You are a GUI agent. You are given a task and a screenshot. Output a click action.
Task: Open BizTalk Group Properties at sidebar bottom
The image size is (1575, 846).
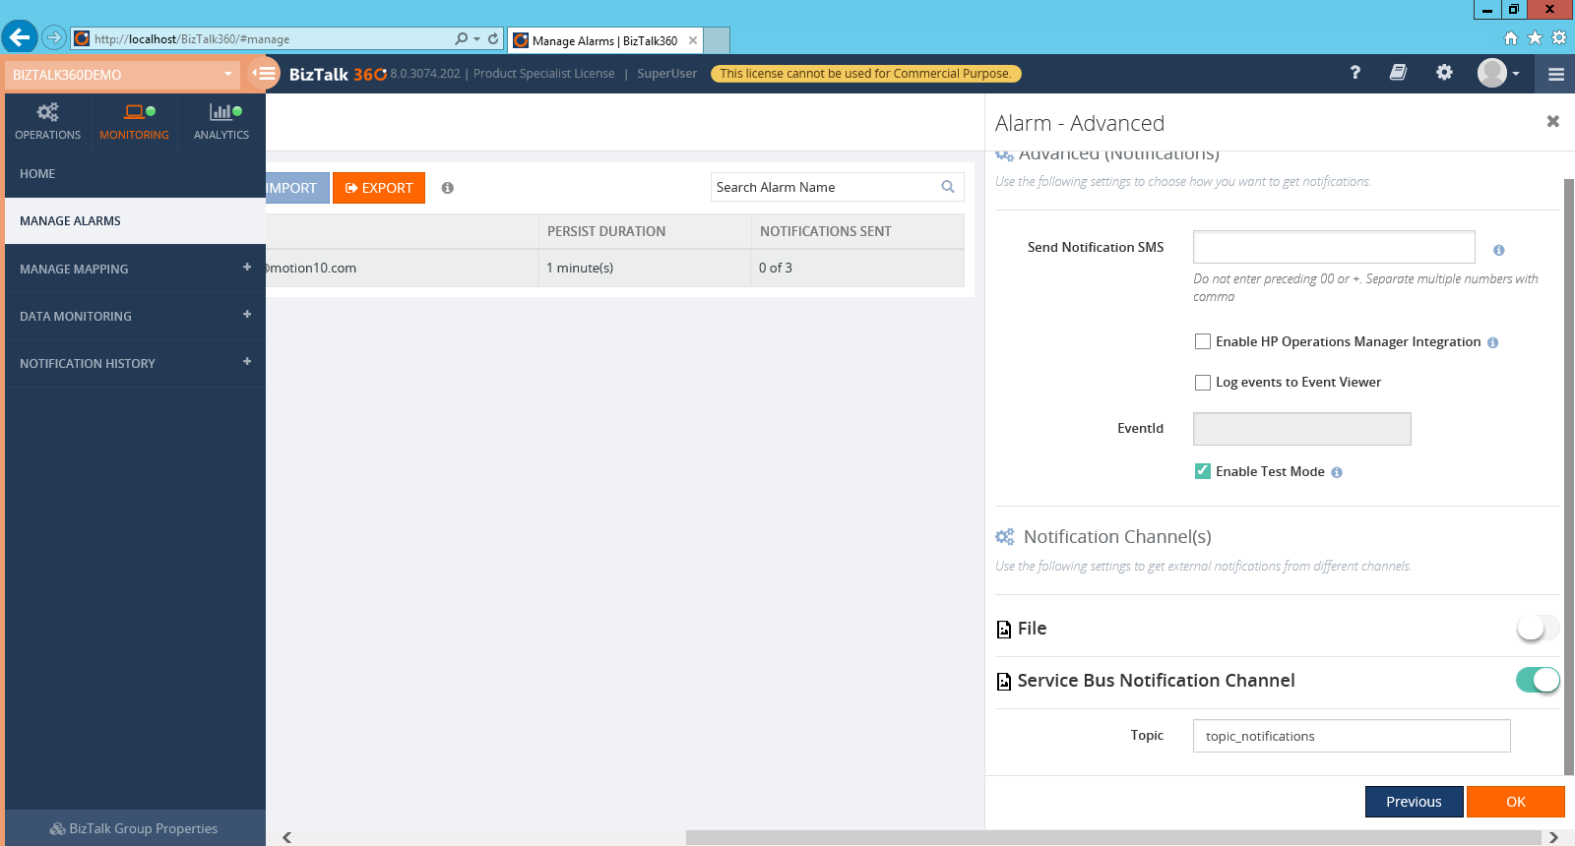click(135, 828)
